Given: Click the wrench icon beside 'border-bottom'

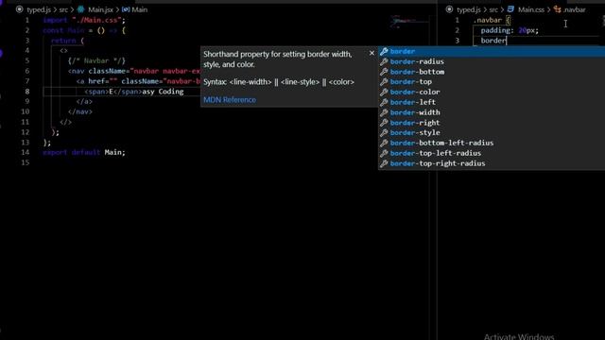Looking at the screenshot, I should click(384, 72).
